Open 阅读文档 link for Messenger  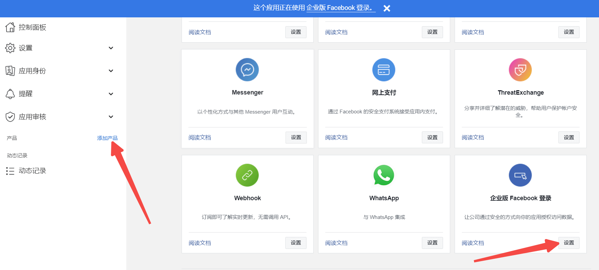[200, 138]
